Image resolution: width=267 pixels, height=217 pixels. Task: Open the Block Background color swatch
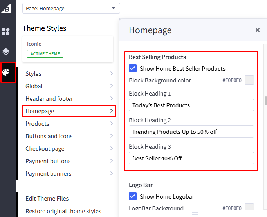249,80
